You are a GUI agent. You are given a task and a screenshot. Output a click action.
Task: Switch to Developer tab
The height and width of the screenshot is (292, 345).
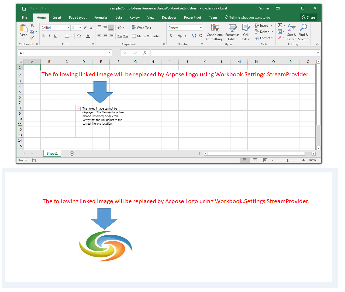click(169, 18)
